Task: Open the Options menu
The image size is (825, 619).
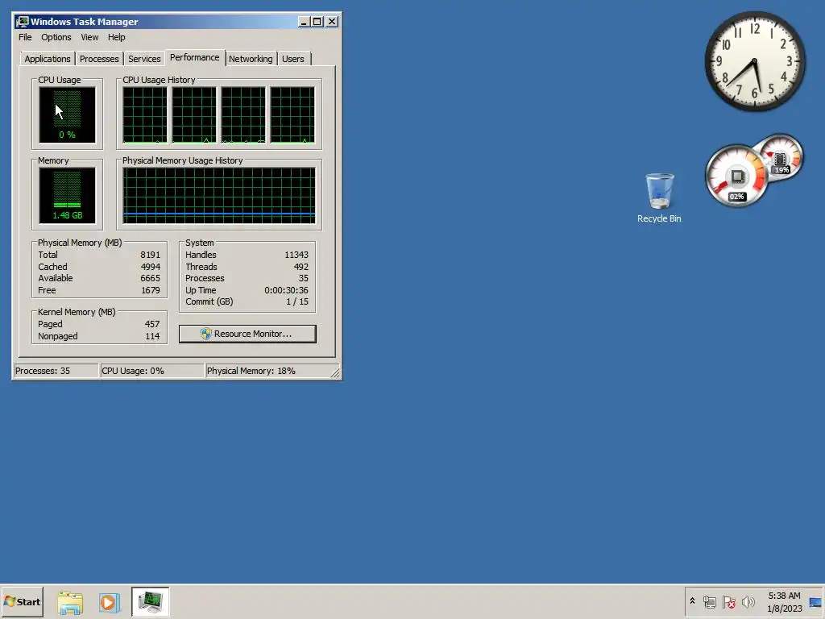Action: pos(56,37)
